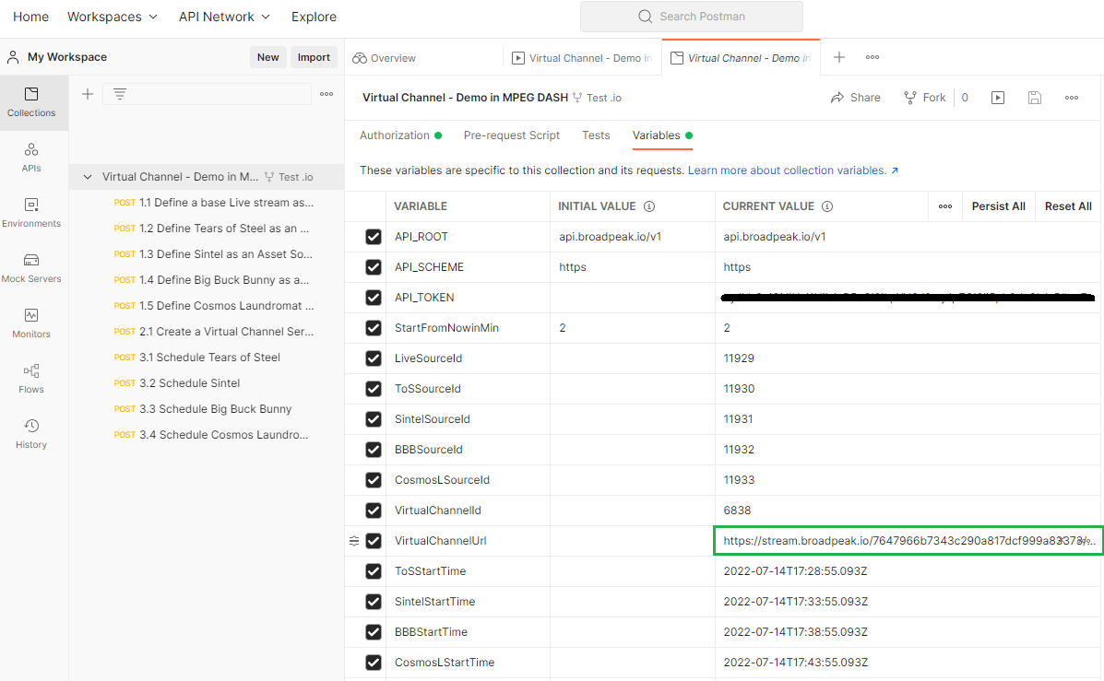This screenshot has height=681, width=1104.
Task: Click the VirtualChannelId value 6838
Action: (x=737, y=511)
